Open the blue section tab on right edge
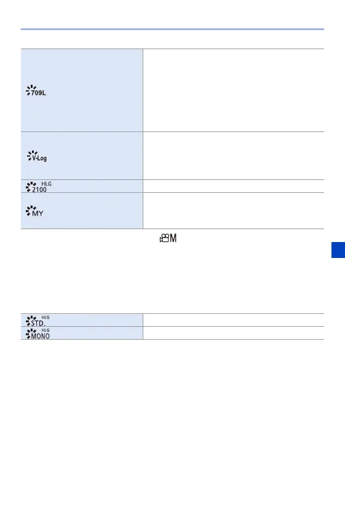Viewport: 345px width, 516px height. click(338, 250)
